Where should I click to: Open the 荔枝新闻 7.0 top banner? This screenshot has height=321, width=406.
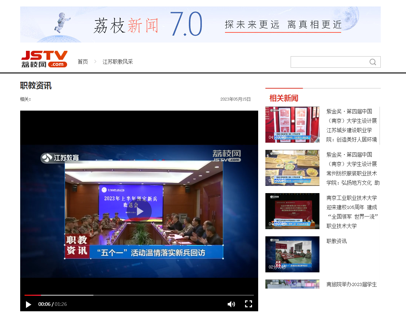click(x=200, y=24)
